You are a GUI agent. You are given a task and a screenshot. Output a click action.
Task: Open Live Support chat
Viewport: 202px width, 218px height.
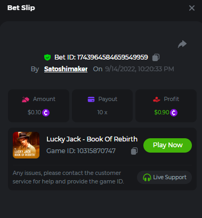(164, 177)
